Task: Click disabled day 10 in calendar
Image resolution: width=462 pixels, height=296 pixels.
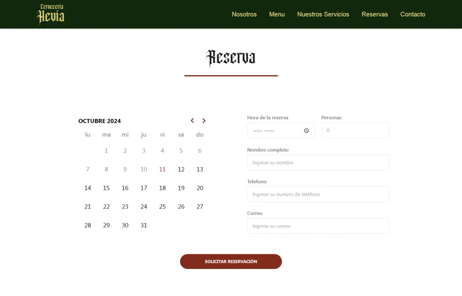Action: [x=144, y=169]
